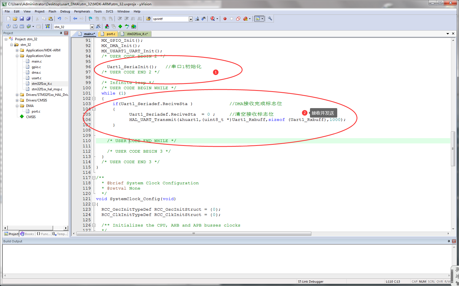Select main.c in the project tree
The height and width of the screenshot is (286, 459).
(36, 61)
